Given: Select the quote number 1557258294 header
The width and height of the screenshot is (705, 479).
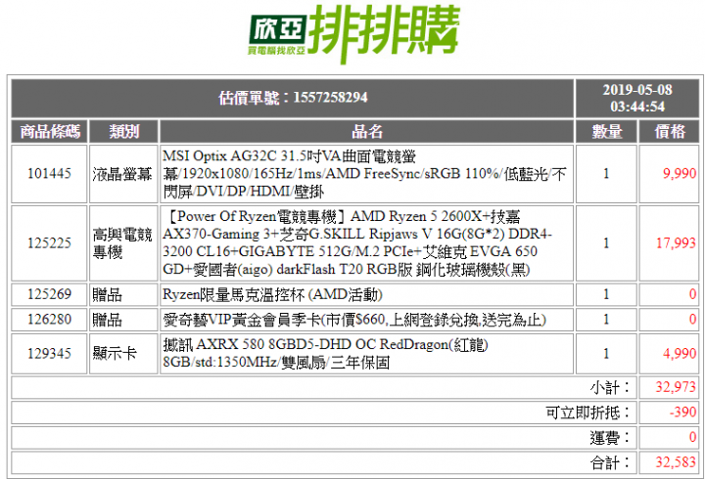Looking at the screenshot, I should [x=293, y=99].
